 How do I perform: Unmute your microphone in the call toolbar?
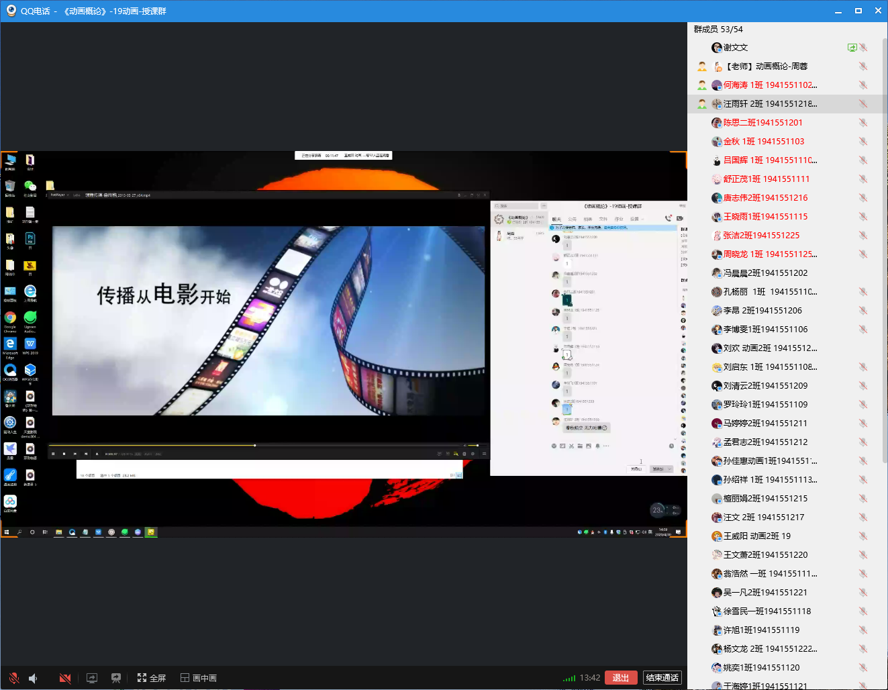tap(13, 678)
